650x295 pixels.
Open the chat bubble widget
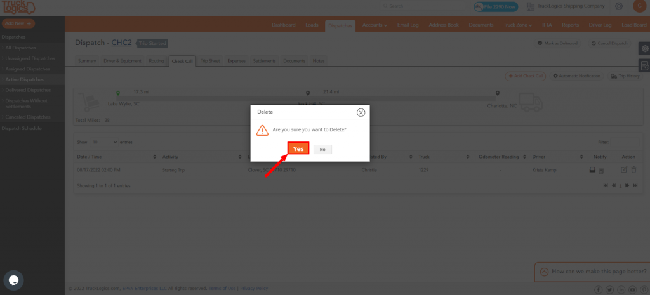tap(14, 280)
